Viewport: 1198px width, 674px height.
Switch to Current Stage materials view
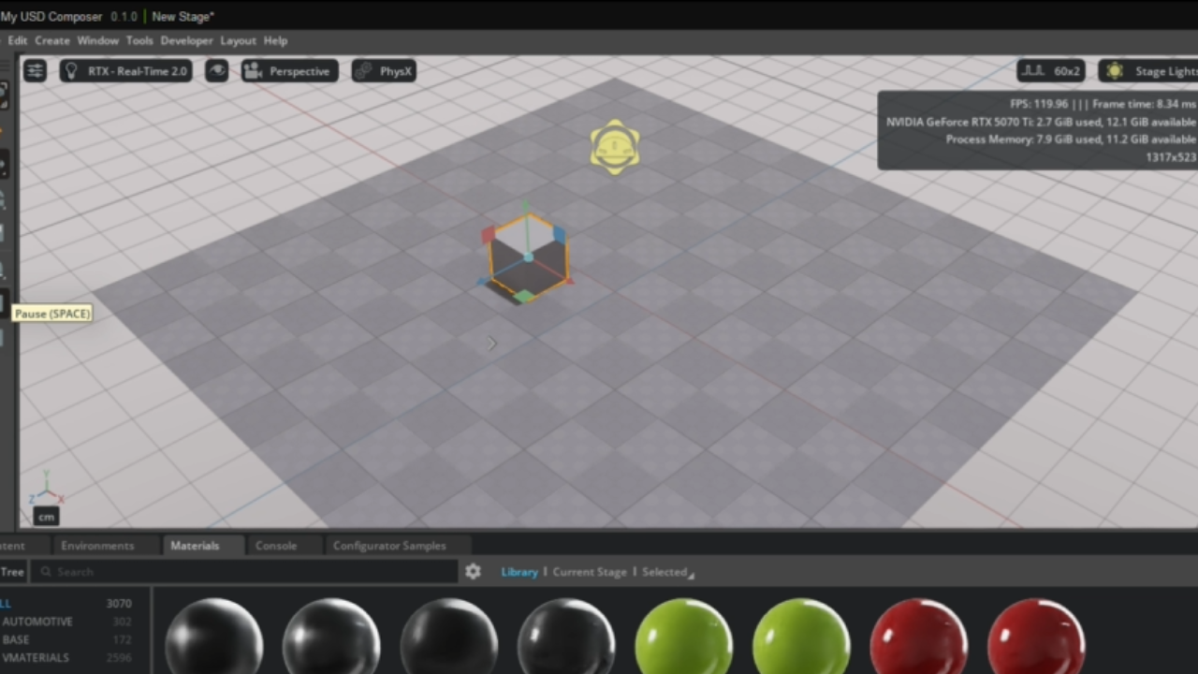(590, 572)
